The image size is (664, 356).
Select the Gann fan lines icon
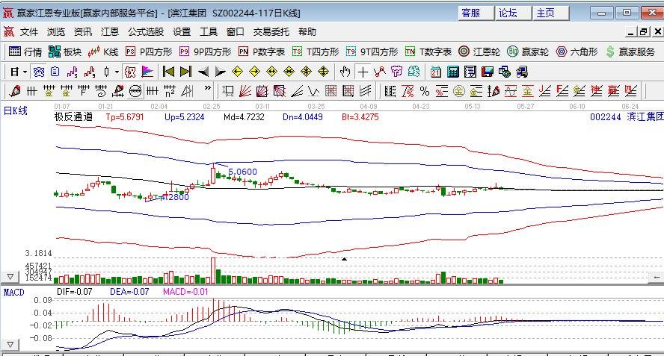tap(245, 91)
